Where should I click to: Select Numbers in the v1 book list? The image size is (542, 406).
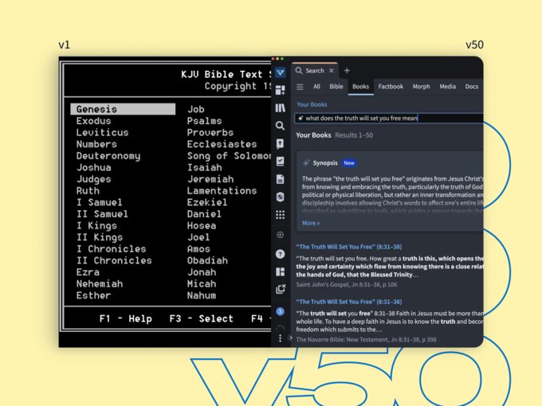[96, 144]
